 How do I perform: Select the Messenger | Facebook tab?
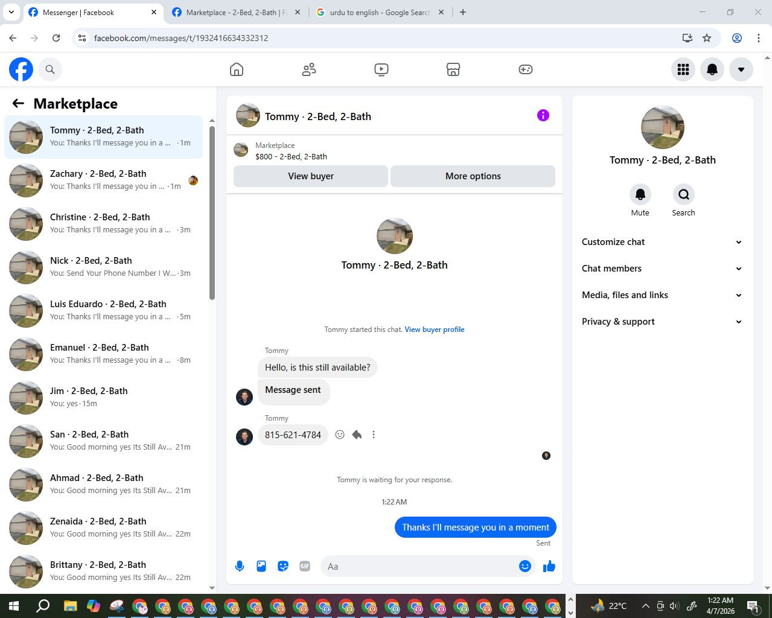(92, 12)
